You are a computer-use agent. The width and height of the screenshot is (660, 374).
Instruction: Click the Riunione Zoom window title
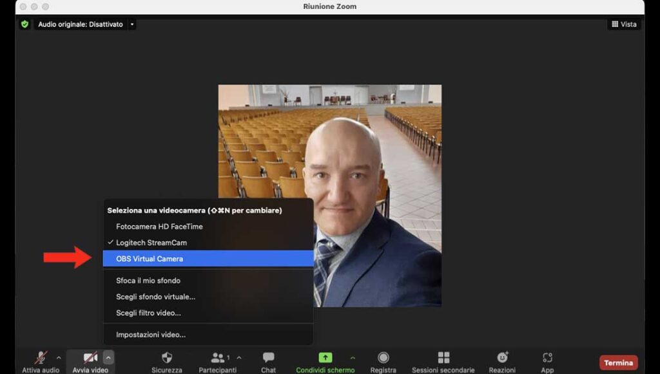tap(329, 6)
